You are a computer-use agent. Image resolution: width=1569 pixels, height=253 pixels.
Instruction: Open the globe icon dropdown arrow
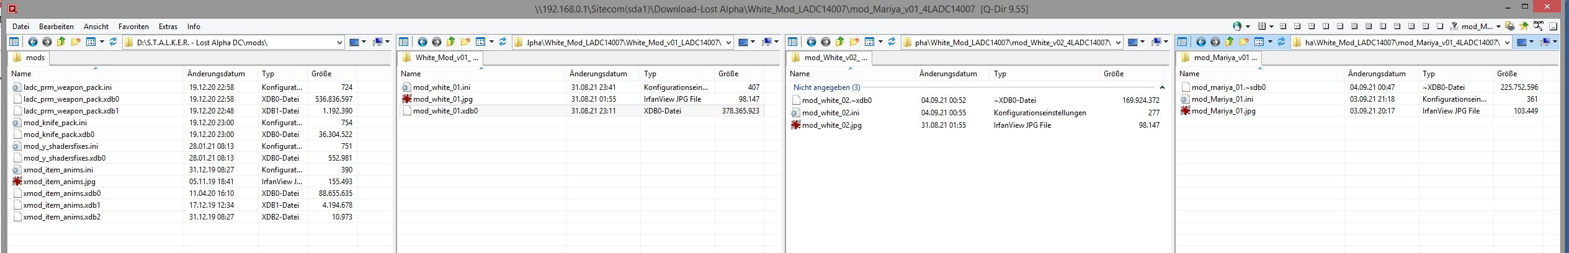1248,27
